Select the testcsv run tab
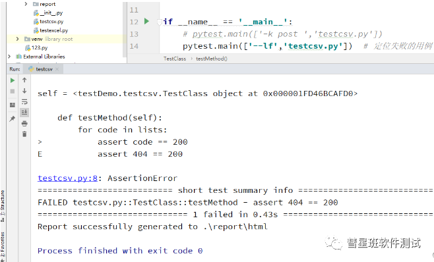Image resolution: width=434 pixels, height=262 pixels. click(44, 69)
